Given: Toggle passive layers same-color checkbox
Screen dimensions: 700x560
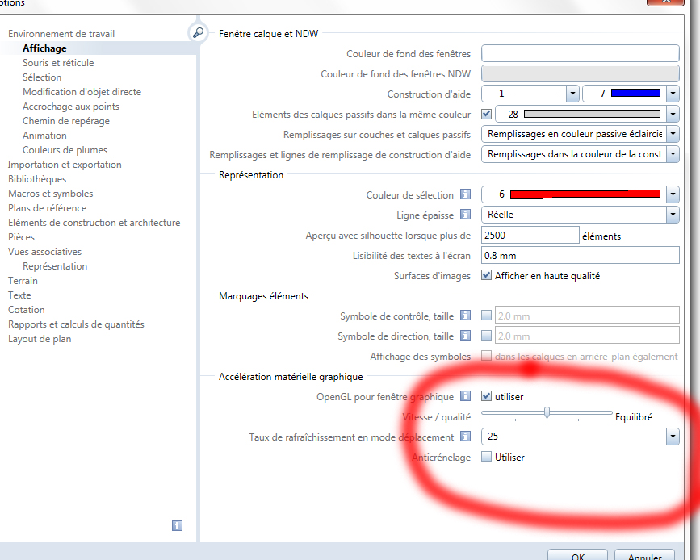Looking at the screenshot, I should coord(487,114).
